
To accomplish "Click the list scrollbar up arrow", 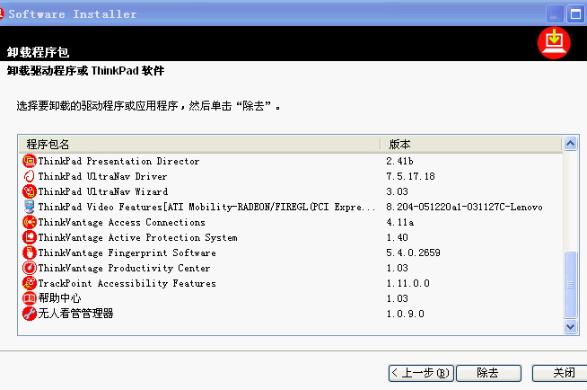I will click(570, 144).
